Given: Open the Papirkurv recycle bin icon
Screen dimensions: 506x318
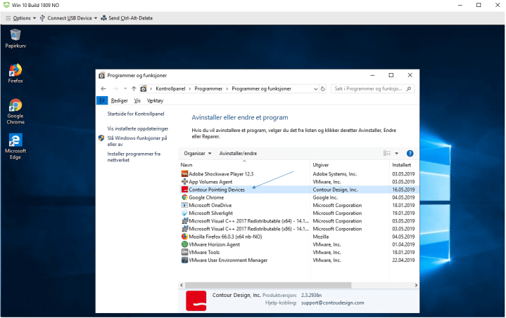Looking at the screenshot, I should click(15, 36).
